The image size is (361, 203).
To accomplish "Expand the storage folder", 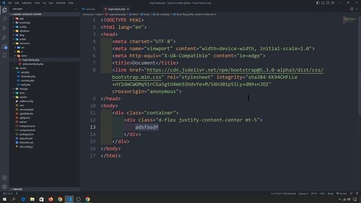I will click(24, 89).
